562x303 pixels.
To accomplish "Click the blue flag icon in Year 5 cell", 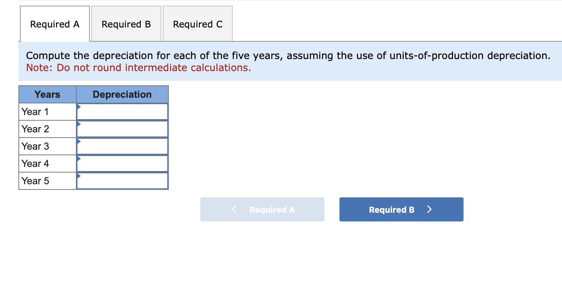I will click(79, 176).
